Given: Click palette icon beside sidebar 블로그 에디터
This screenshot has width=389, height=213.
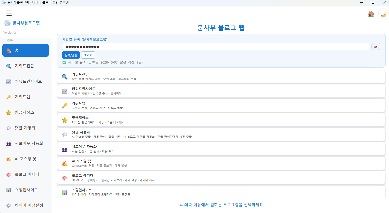Looking at the screenshot, I should tap(9, 175).
